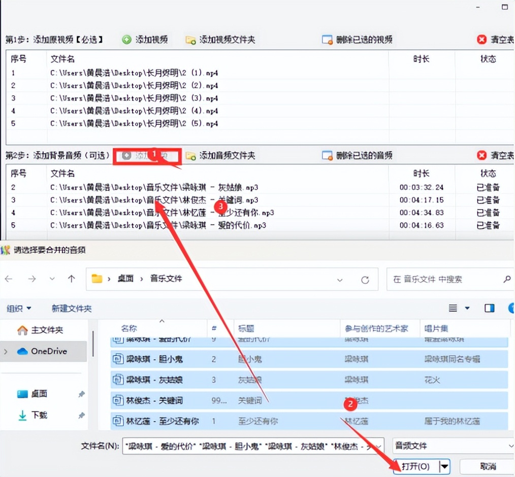Open the 打开 button split arrow
515x477 pixels.
click(x=445, y=466)
